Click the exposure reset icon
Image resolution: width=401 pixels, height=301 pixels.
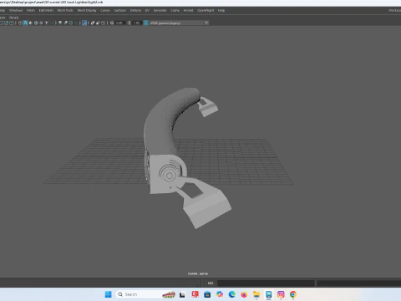(x=112, y=23)
